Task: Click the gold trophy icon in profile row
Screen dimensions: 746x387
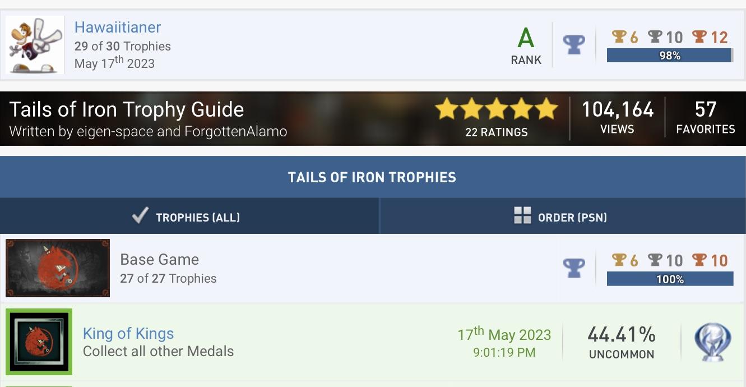Action: click(x=619, y=37)
